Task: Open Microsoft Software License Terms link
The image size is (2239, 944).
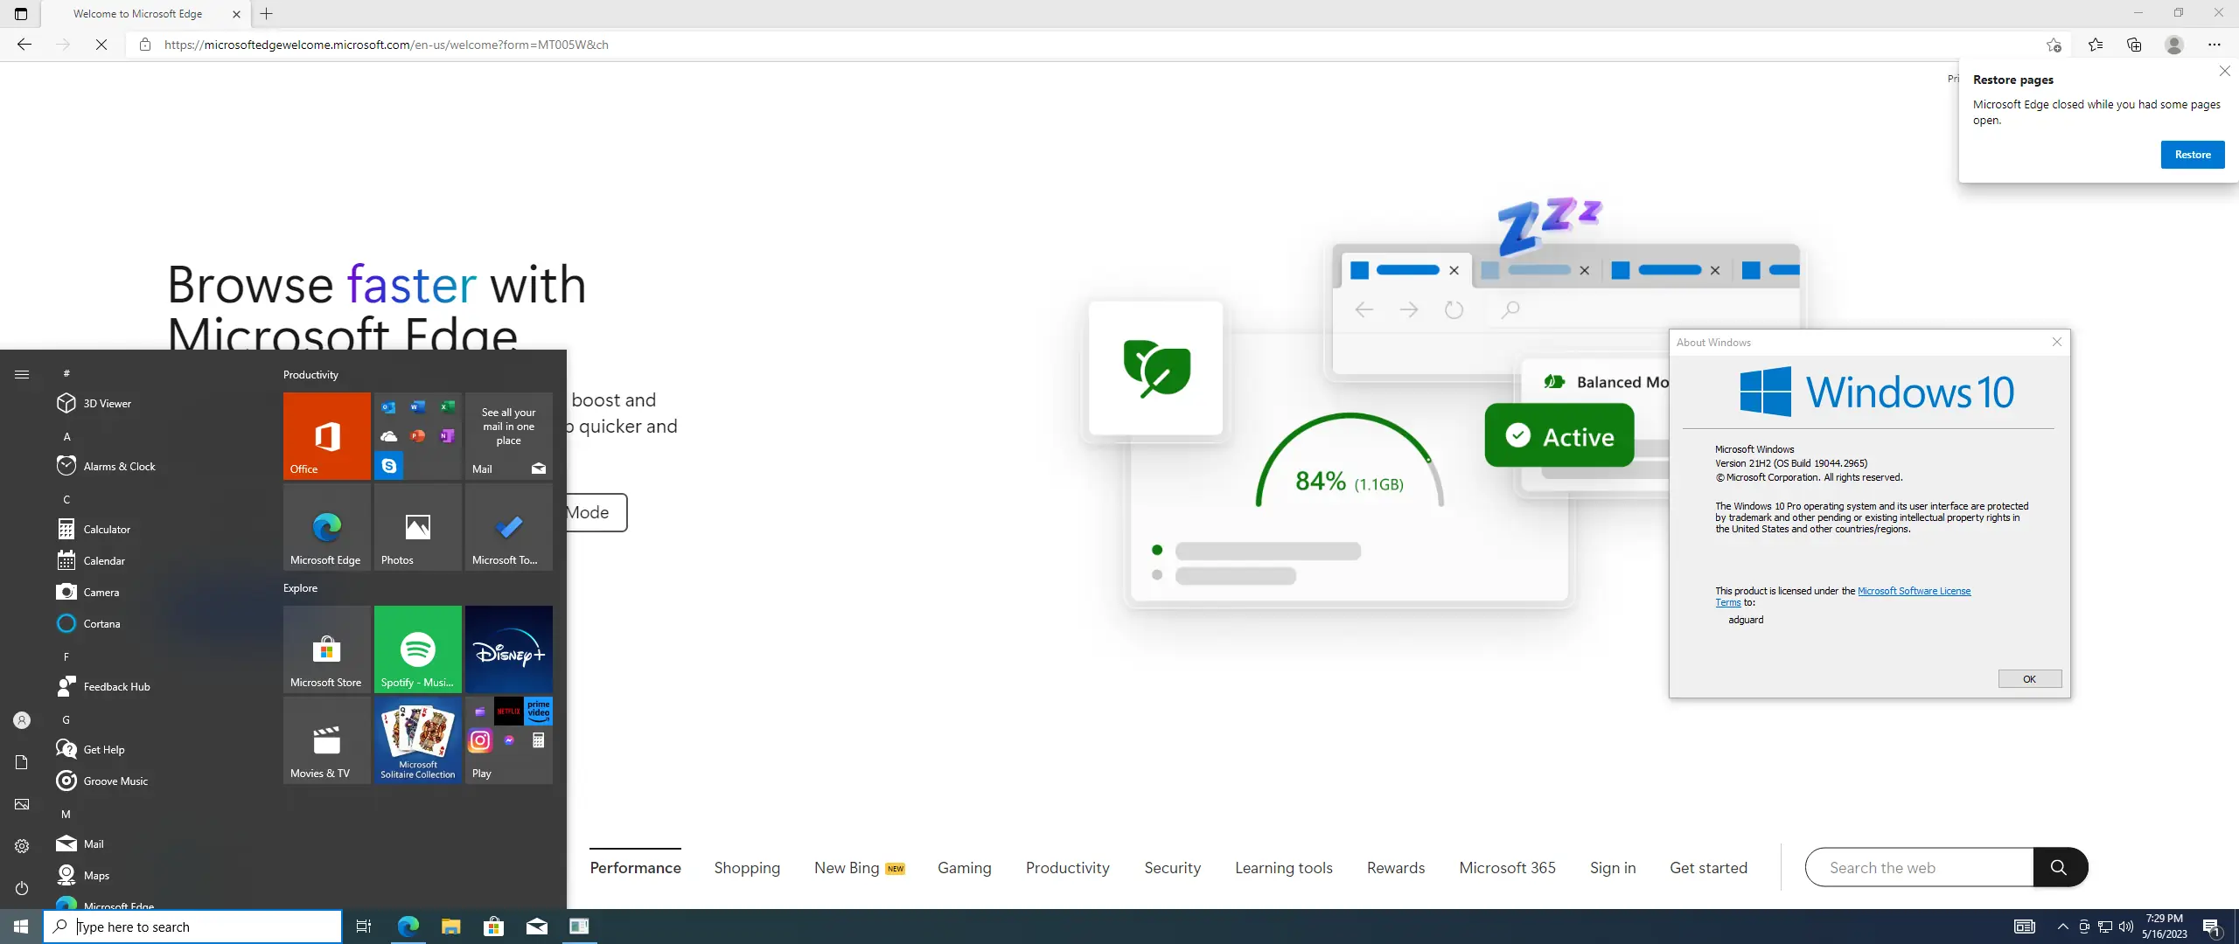Action: click(x=1913, y=592)
